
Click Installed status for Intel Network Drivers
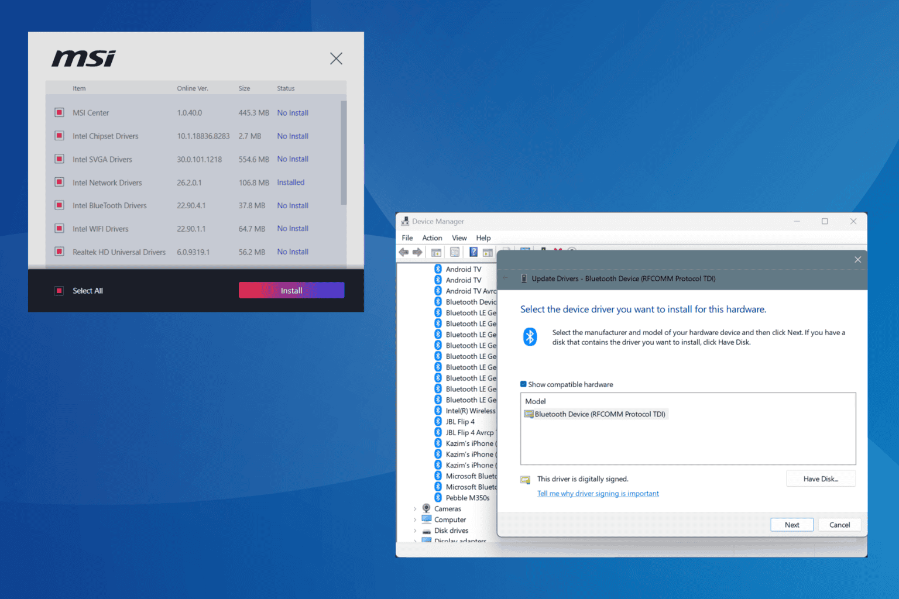click(291, 183)
